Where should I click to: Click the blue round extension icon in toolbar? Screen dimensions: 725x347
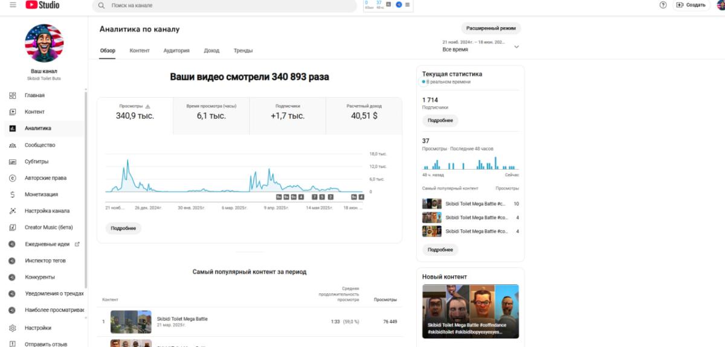pos(399,5)
